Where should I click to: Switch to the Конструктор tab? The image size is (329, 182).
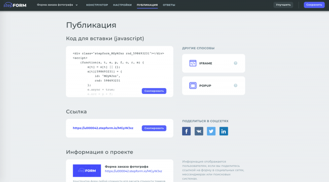[97, 5]
